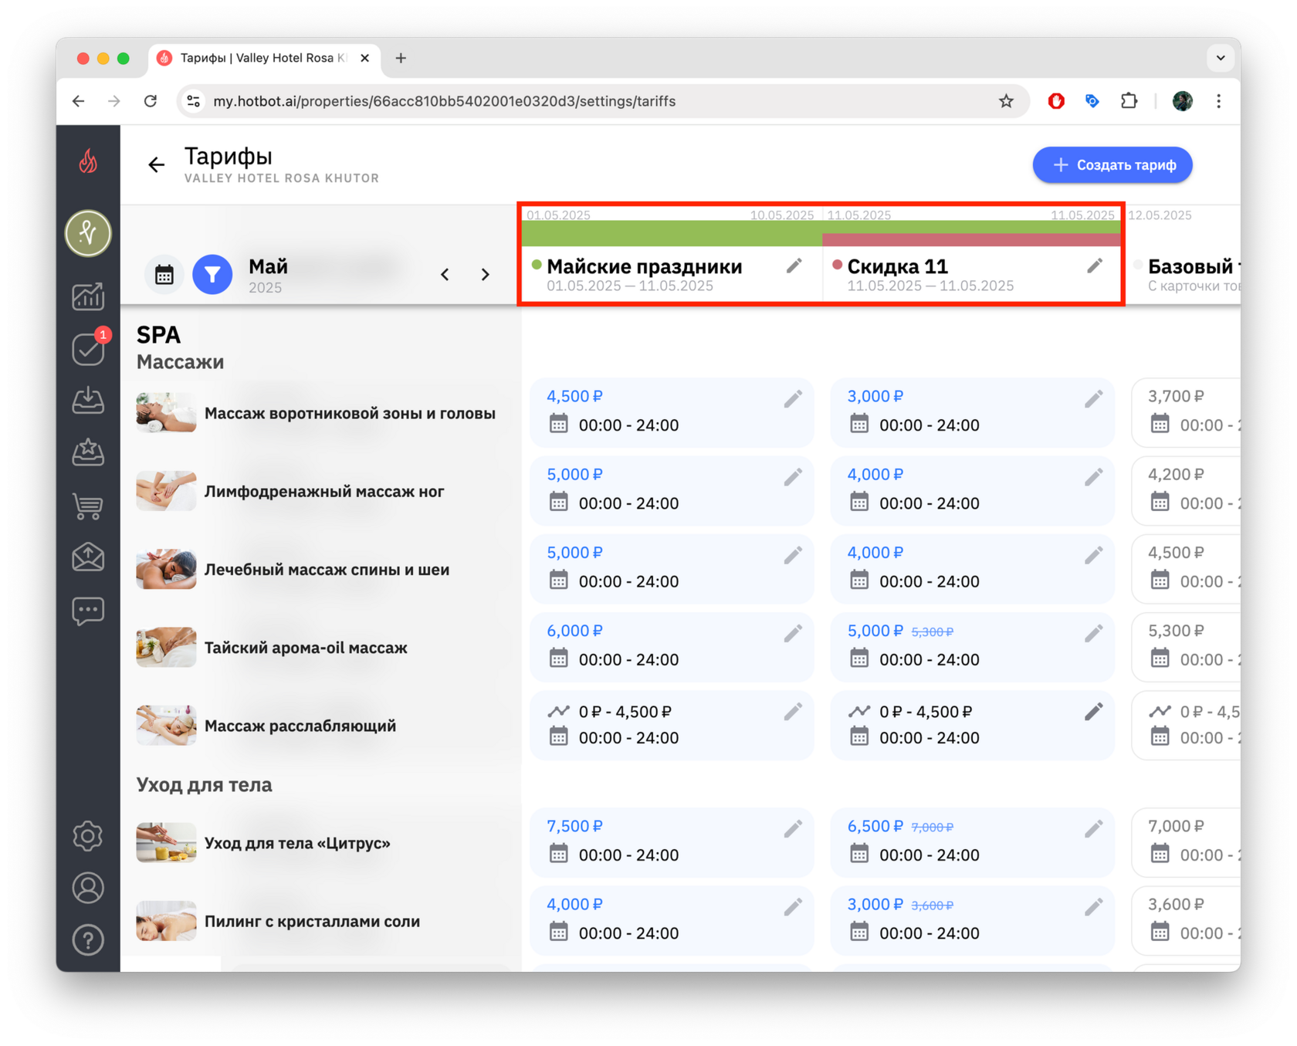The width and height of the screenshot is (1297, 1046).
Task: Edit 6,500 ₽ price for Уход «Цитрус»
Action: (1094, 829)
